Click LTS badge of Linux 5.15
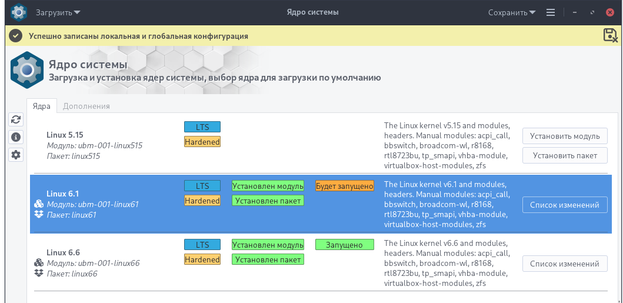 point(202,127)
